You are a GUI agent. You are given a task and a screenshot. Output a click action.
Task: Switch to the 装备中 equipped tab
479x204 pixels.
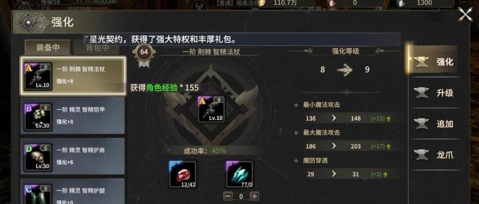pos(48,48)
